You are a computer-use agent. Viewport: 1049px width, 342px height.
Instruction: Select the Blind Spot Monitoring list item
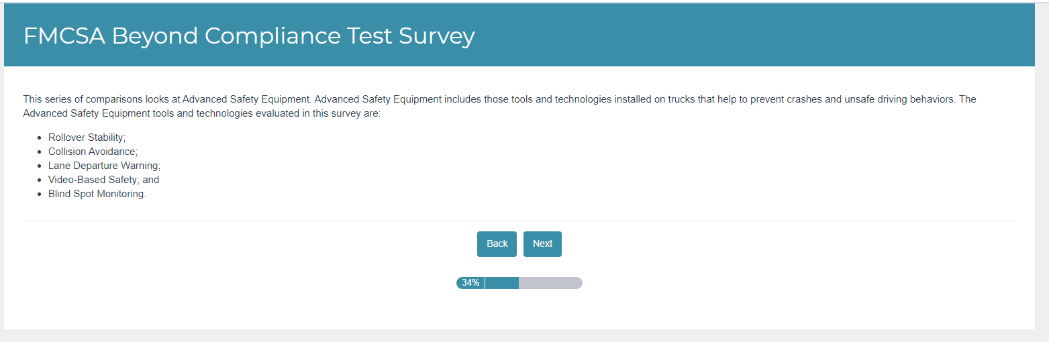[x=97, y=194]
